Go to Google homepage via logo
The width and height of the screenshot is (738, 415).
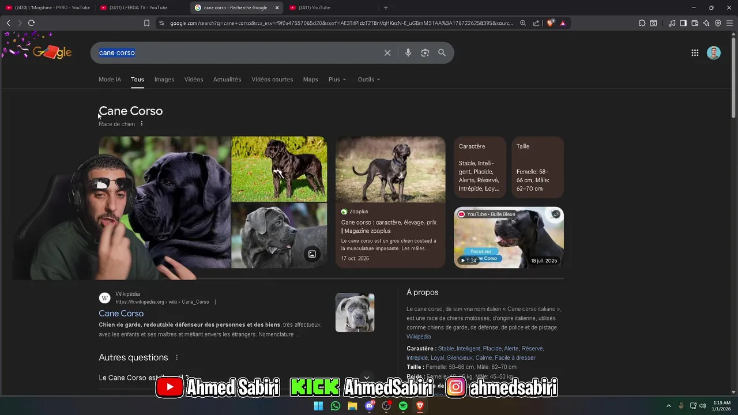tap(52, 52)
